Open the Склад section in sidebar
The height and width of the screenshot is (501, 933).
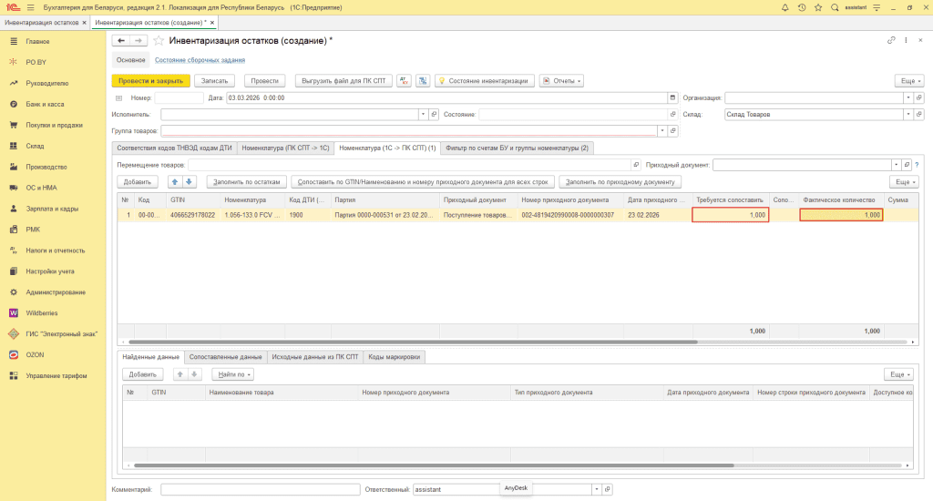coord(35,146)
